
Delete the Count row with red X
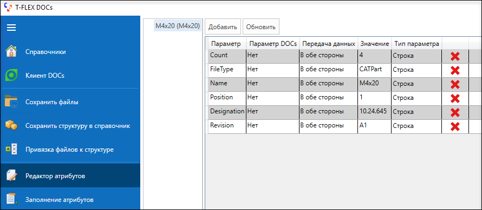(x=455, y=56)
